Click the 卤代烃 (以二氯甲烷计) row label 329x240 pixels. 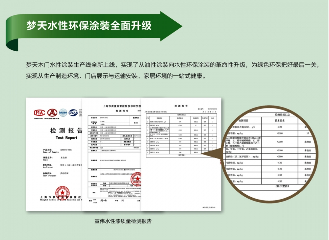pyautogui.click(x=242, y=156)
